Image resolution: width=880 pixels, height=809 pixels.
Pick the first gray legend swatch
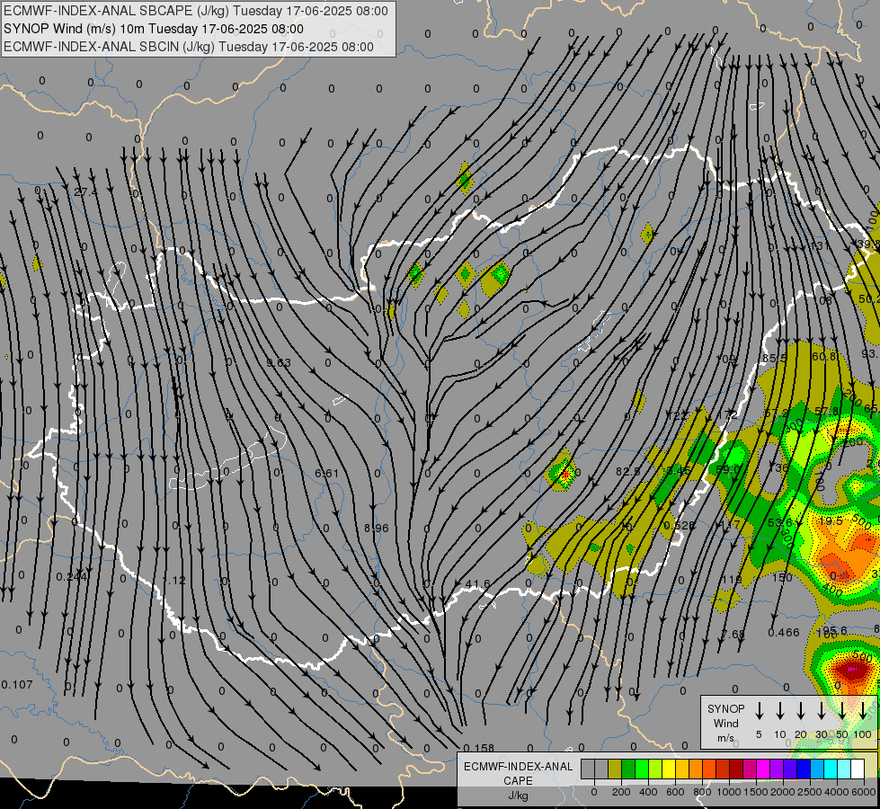tap(588, 769)
